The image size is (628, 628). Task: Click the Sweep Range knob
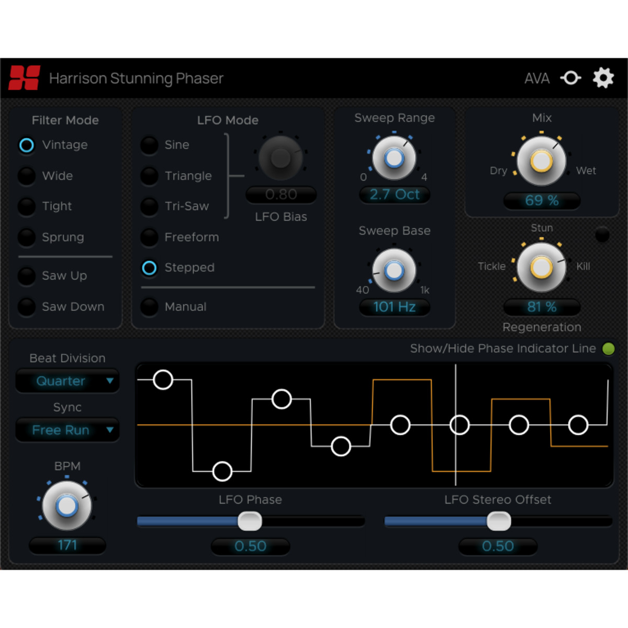394,158
